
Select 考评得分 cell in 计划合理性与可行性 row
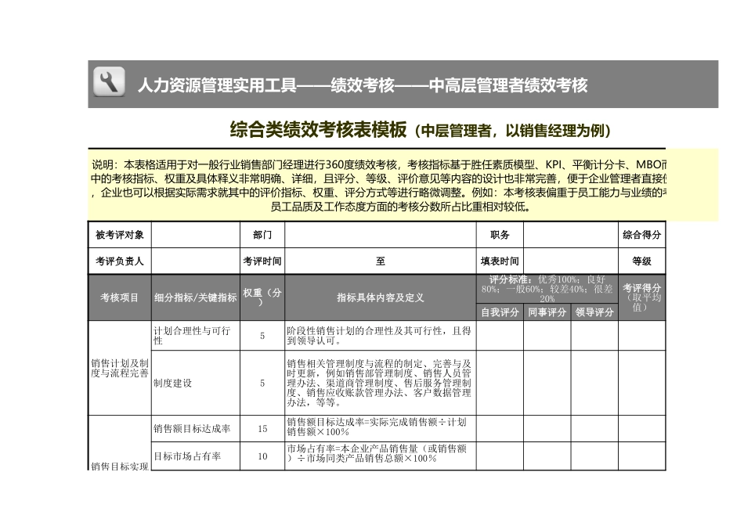tap(642, 336)
